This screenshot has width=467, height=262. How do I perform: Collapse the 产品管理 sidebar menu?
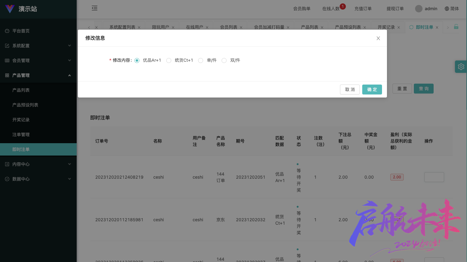click(38, 75)
